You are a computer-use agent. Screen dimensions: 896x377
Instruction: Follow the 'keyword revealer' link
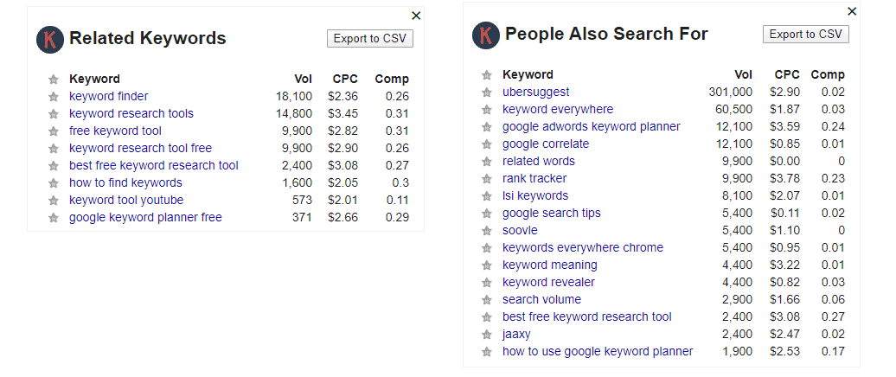[x=548, y=282]
